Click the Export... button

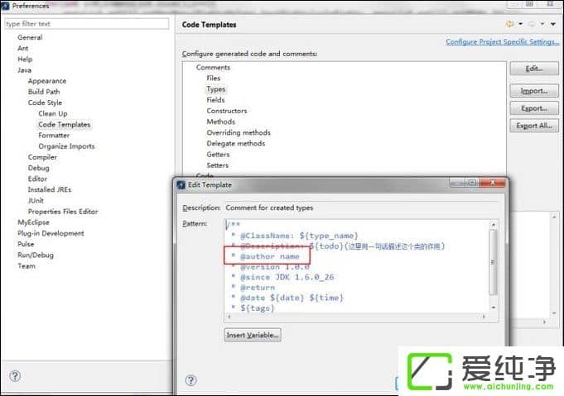(x=534, y=108)
